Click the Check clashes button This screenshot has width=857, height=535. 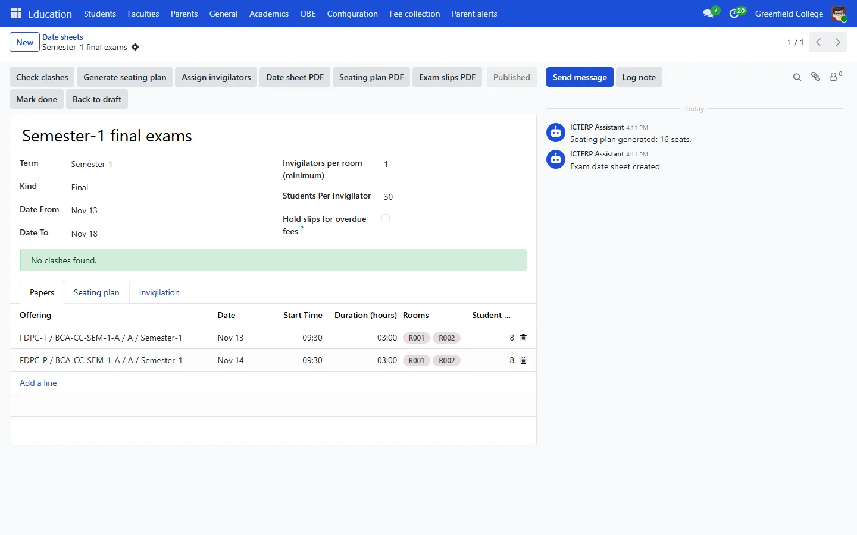42,77
